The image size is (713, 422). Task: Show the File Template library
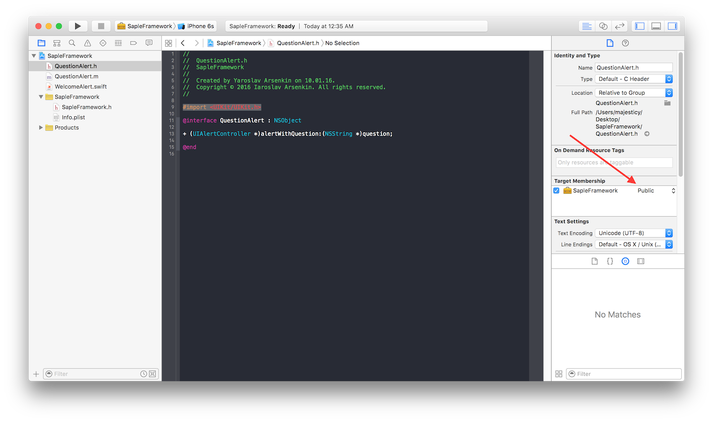tap(595, 261)
